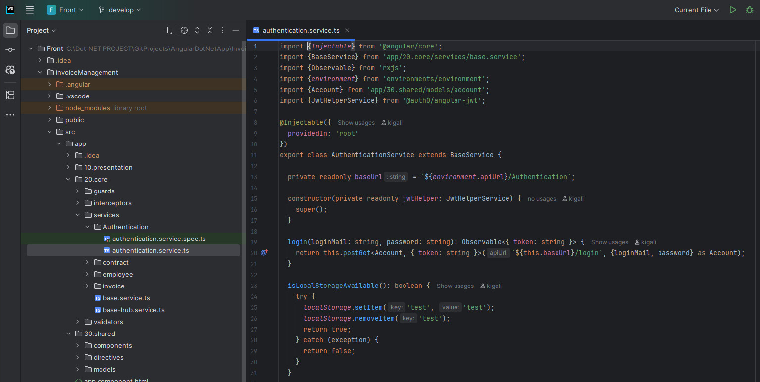Open the WebStorm main hamburger menu
Viewport: 760px width, 382px height.
coord(30,10)
